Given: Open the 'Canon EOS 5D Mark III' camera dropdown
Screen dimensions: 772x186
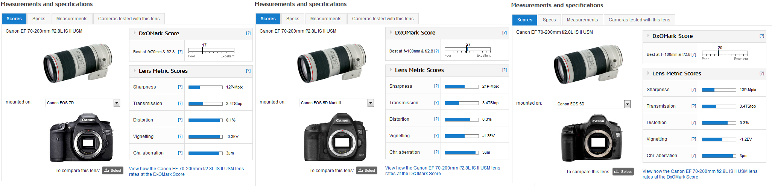Looking at the screenshot, I should click(x=337, y=103).
